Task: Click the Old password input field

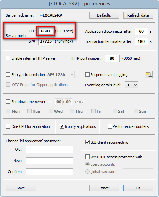Action: coord(49,149)
